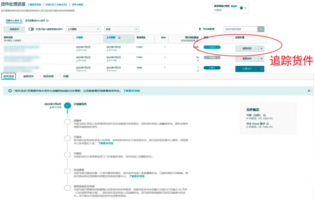Click the sort arrow in 上次更新 column
The width and height of the screenshot is (314, 200).
(x=119, y=37)
